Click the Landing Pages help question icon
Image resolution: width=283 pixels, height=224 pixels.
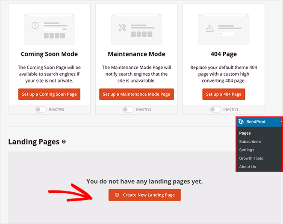pyautogui.click(x=64, y=142)
